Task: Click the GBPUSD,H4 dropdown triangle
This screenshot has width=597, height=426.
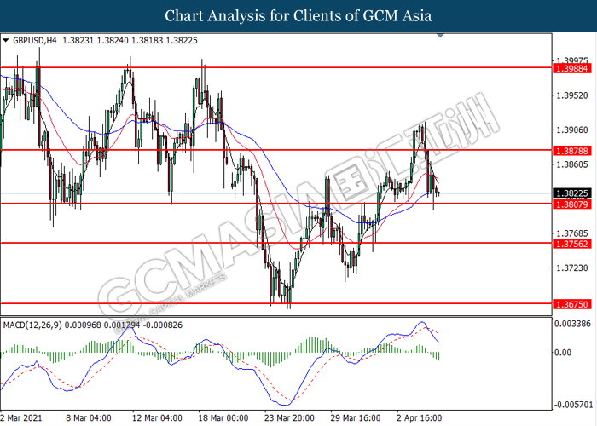Action: click(x=5, y=40)
